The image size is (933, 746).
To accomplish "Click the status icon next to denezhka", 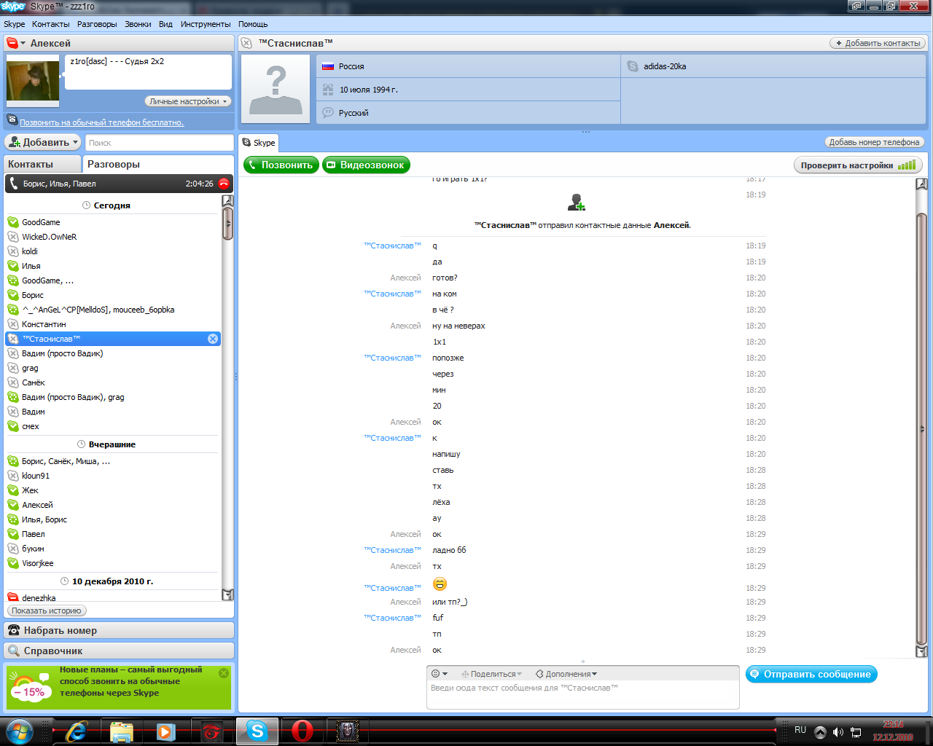I will click(x=13, y=597).
